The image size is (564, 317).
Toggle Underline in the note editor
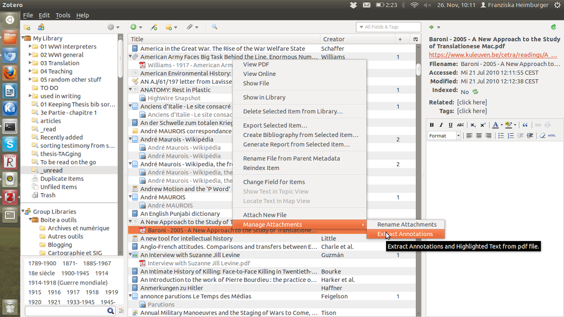451,125
